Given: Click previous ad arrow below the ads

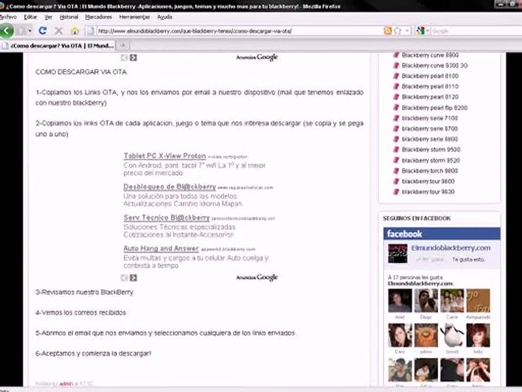Looking at the screenshot, I should pos(124,278).
